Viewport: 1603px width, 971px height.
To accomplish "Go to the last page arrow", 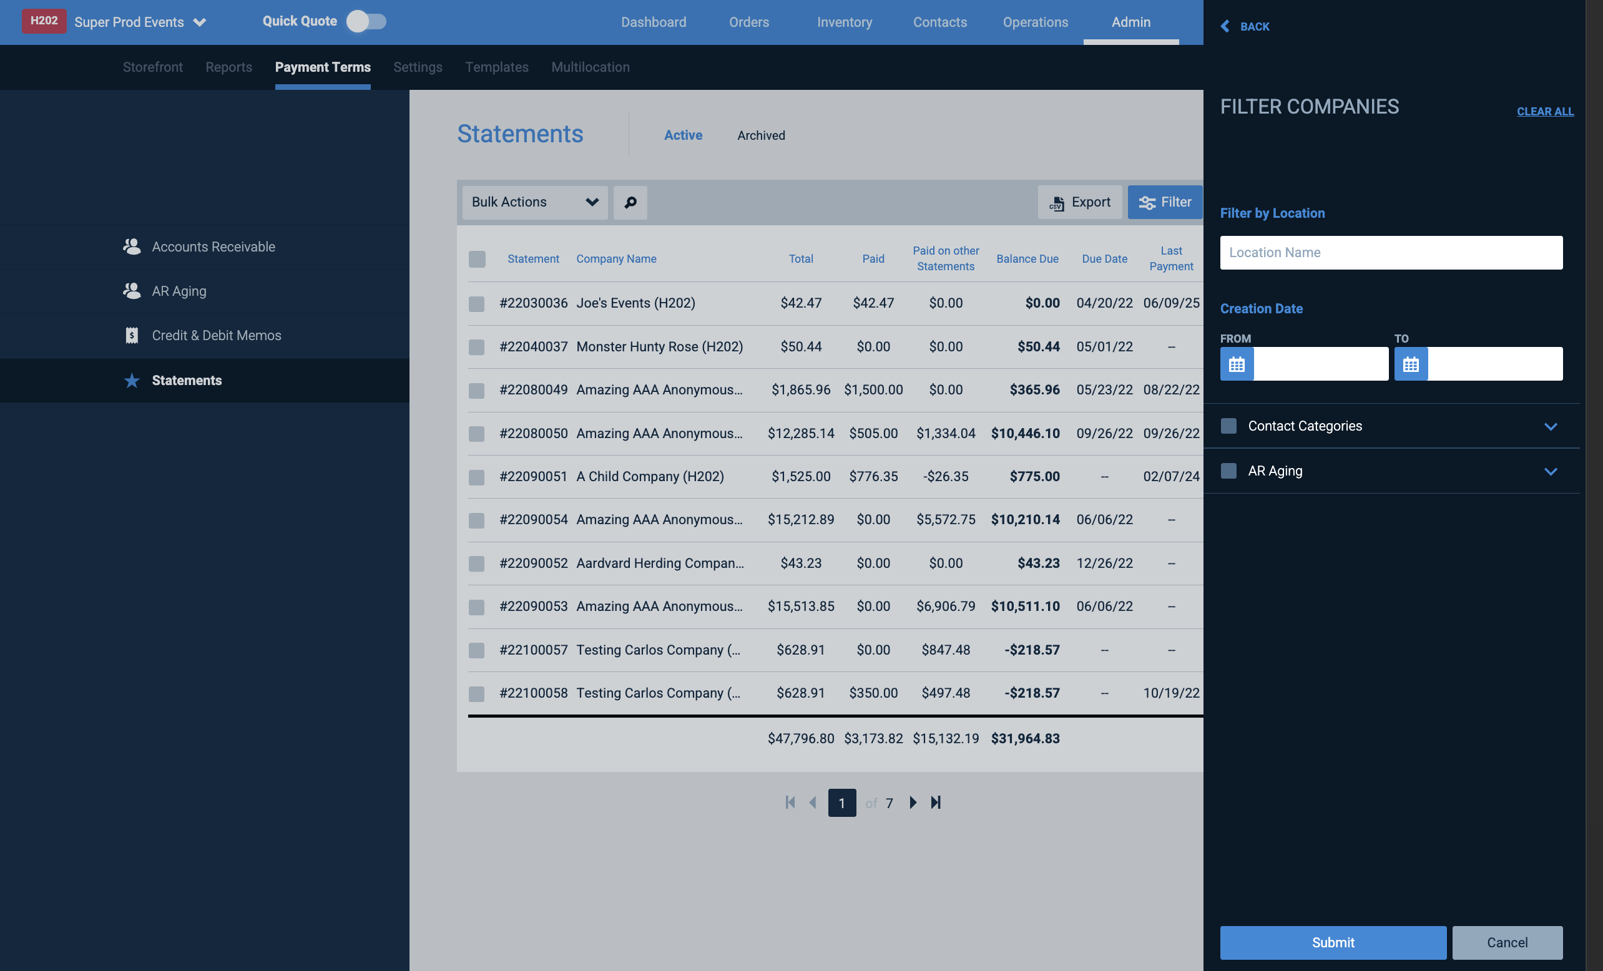I will click(x=936, y=803).
